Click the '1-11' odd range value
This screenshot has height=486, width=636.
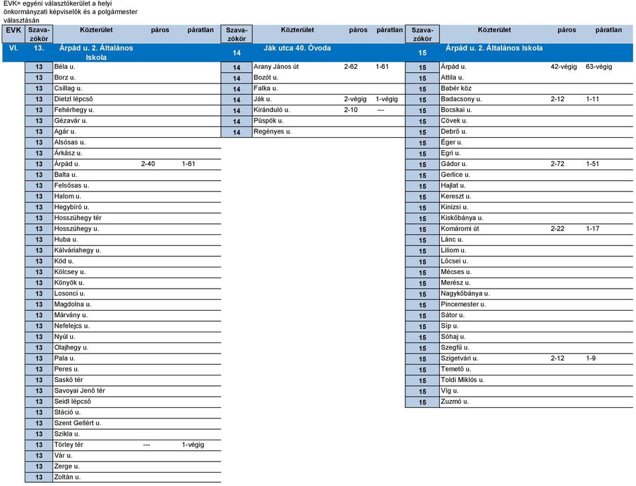click(592, 99)
